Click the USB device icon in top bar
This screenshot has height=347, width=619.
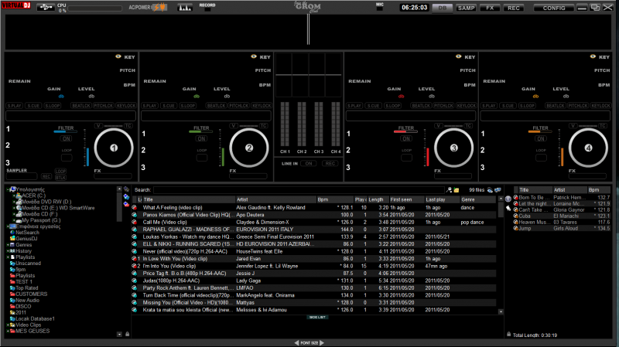coord(46,7)
